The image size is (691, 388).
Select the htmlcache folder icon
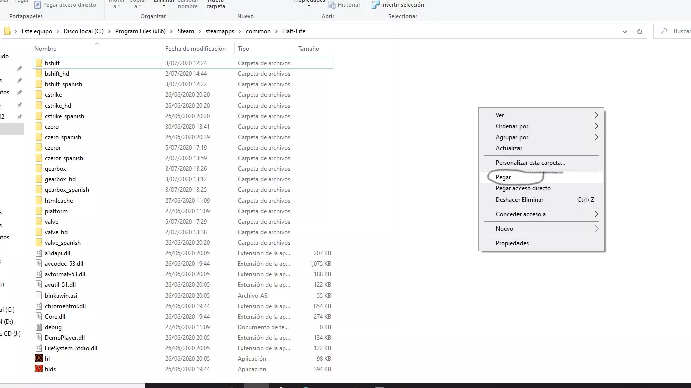pyautogui.click(x=39, y=201)
